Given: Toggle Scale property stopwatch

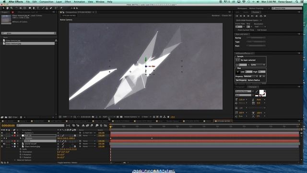Looking at the screenshot, I should click(x=21, y=149).
